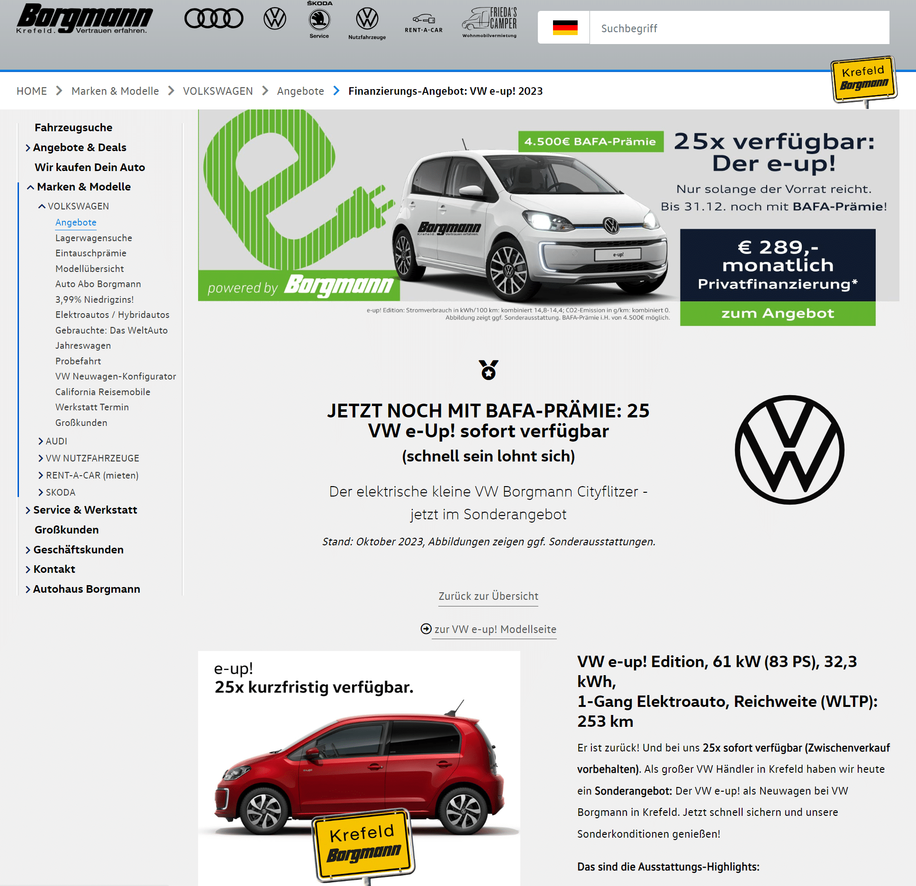Open Lagerwagensuche
This screenshot has height=886, width=916.
point(94,238)
